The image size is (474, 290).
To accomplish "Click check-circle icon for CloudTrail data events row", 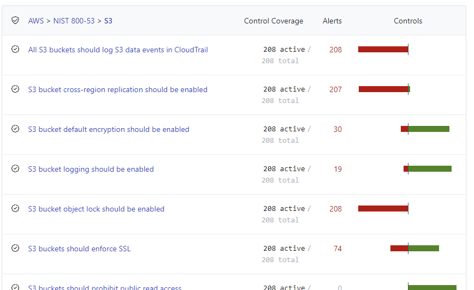I will pyautogui.click(x=15, y=49).
